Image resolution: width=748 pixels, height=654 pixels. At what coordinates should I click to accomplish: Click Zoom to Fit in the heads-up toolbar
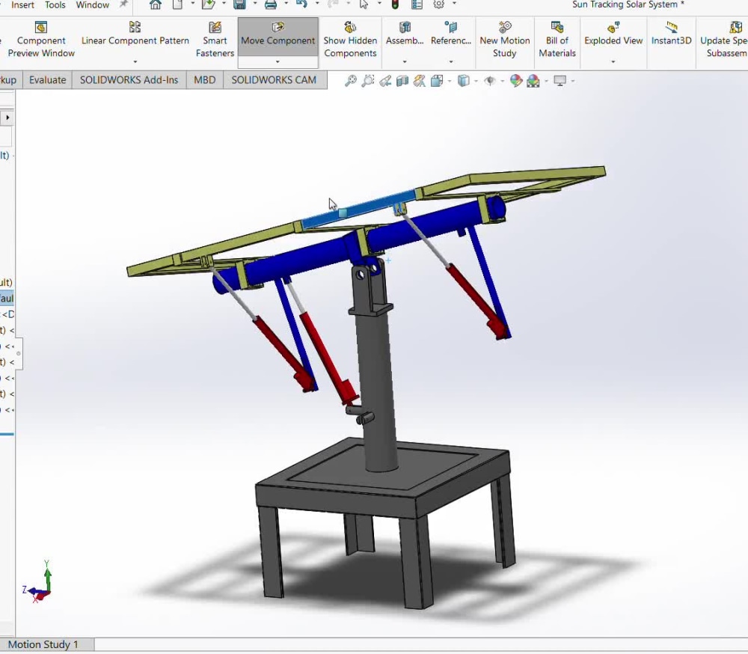tap(349, 80)
